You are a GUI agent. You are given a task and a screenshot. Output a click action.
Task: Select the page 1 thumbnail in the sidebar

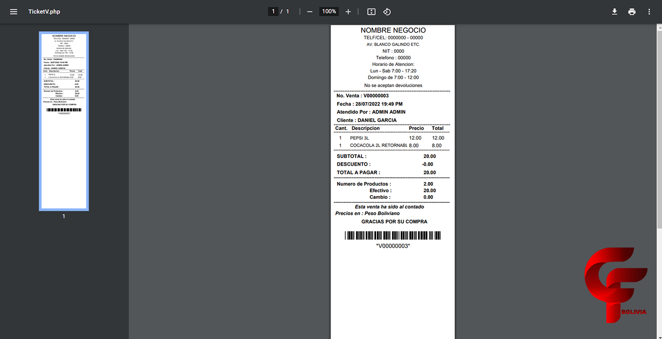(64, 121)
